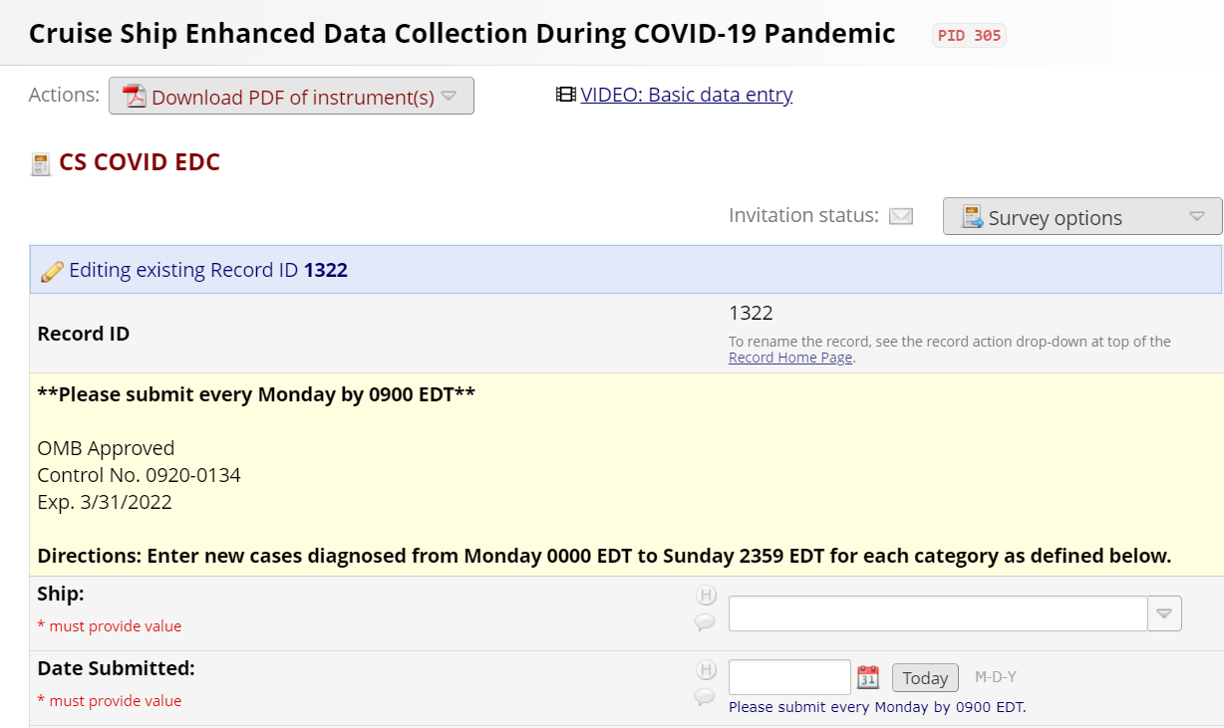This screenshot has height=728, width=1224.
Task: Follow the Record Home Page link
Action: click(790, 358)
